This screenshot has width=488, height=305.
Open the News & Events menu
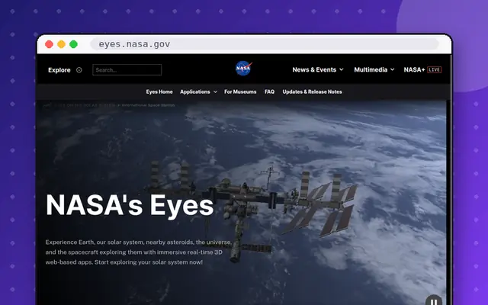tap(314, 69)
